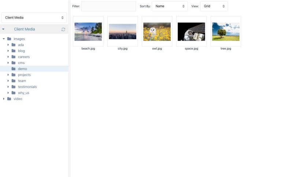Click the blog folder icon
293x177 pixels.
(x=14, y=51)
